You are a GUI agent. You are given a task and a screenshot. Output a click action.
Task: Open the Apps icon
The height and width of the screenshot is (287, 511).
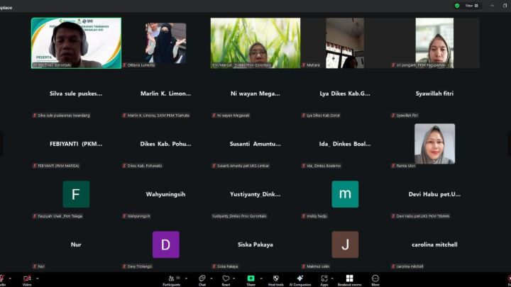point(324,280)
